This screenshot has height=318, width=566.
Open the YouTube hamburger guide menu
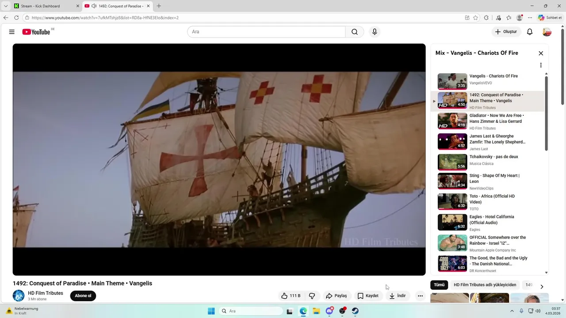click(12, 32)
